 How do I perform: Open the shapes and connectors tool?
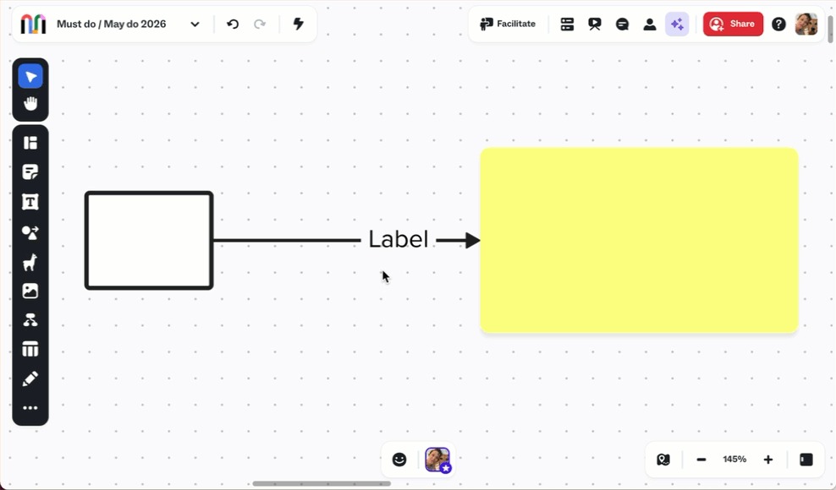pos(30,232)
